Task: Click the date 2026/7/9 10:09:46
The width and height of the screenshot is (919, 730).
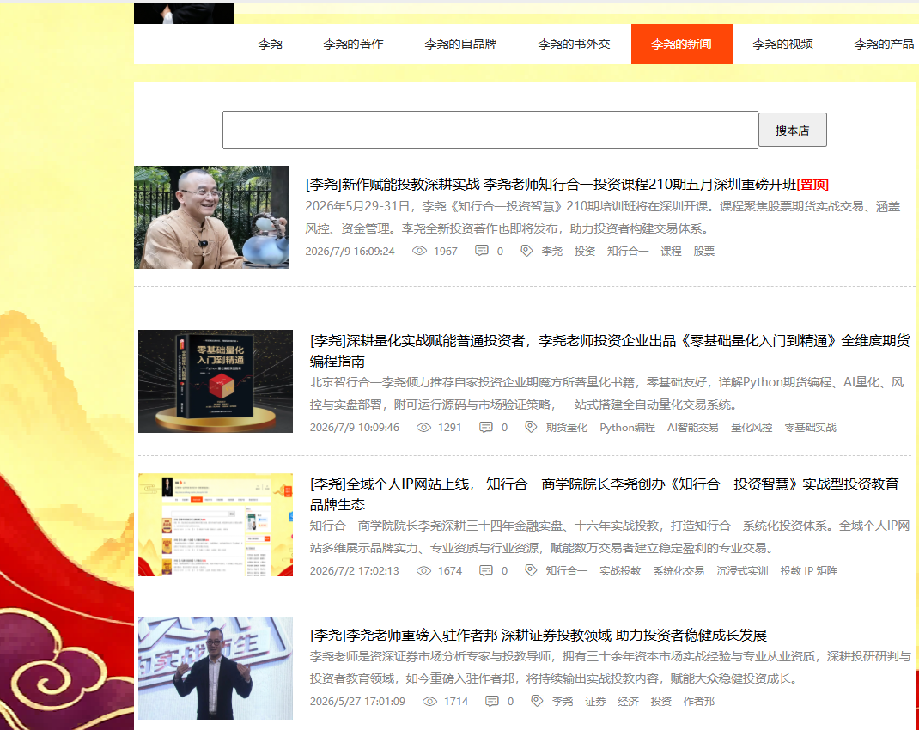Action: coord(355,428)
